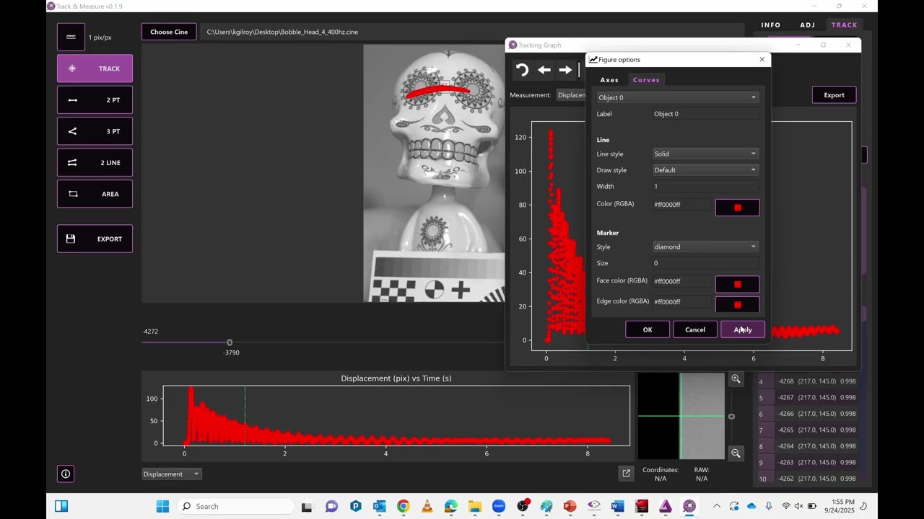Open Zoom from the taskbar
This screenshot has height=519, width=924.
(499, 506)
